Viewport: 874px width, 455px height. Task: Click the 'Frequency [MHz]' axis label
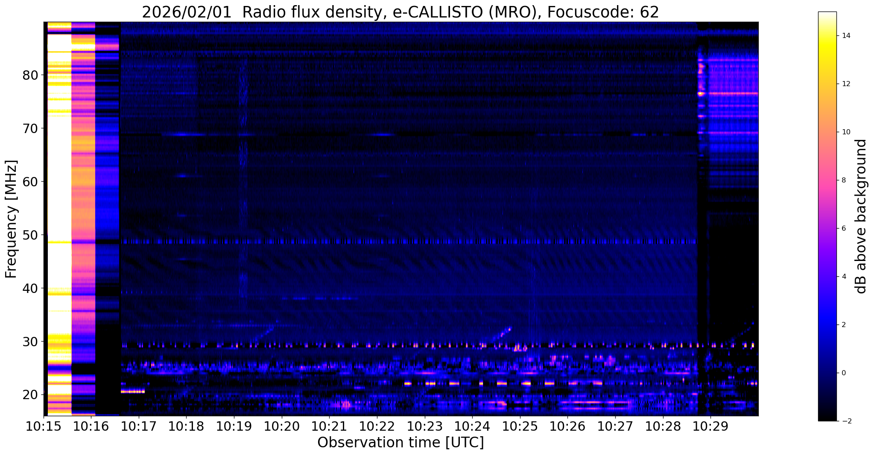(11, 219)
